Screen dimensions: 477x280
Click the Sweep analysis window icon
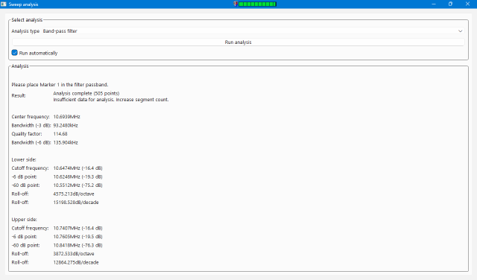point(4,4)
